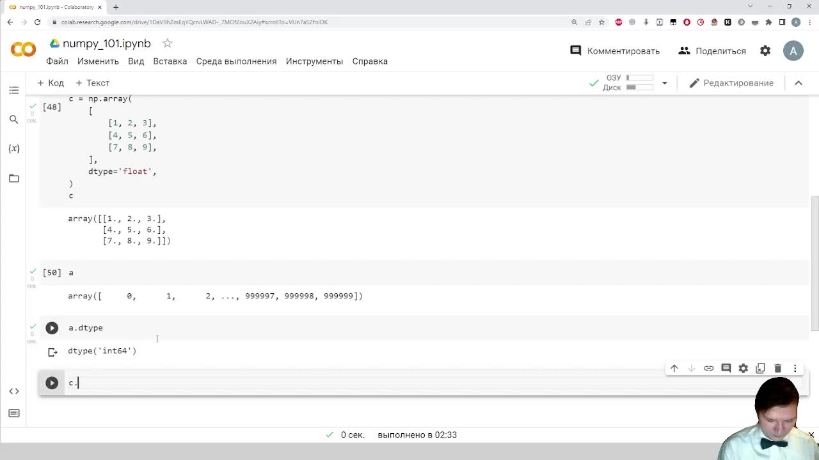Run the a.dtype cell
This screenshot has height=460, width=819.
(52, 328)
